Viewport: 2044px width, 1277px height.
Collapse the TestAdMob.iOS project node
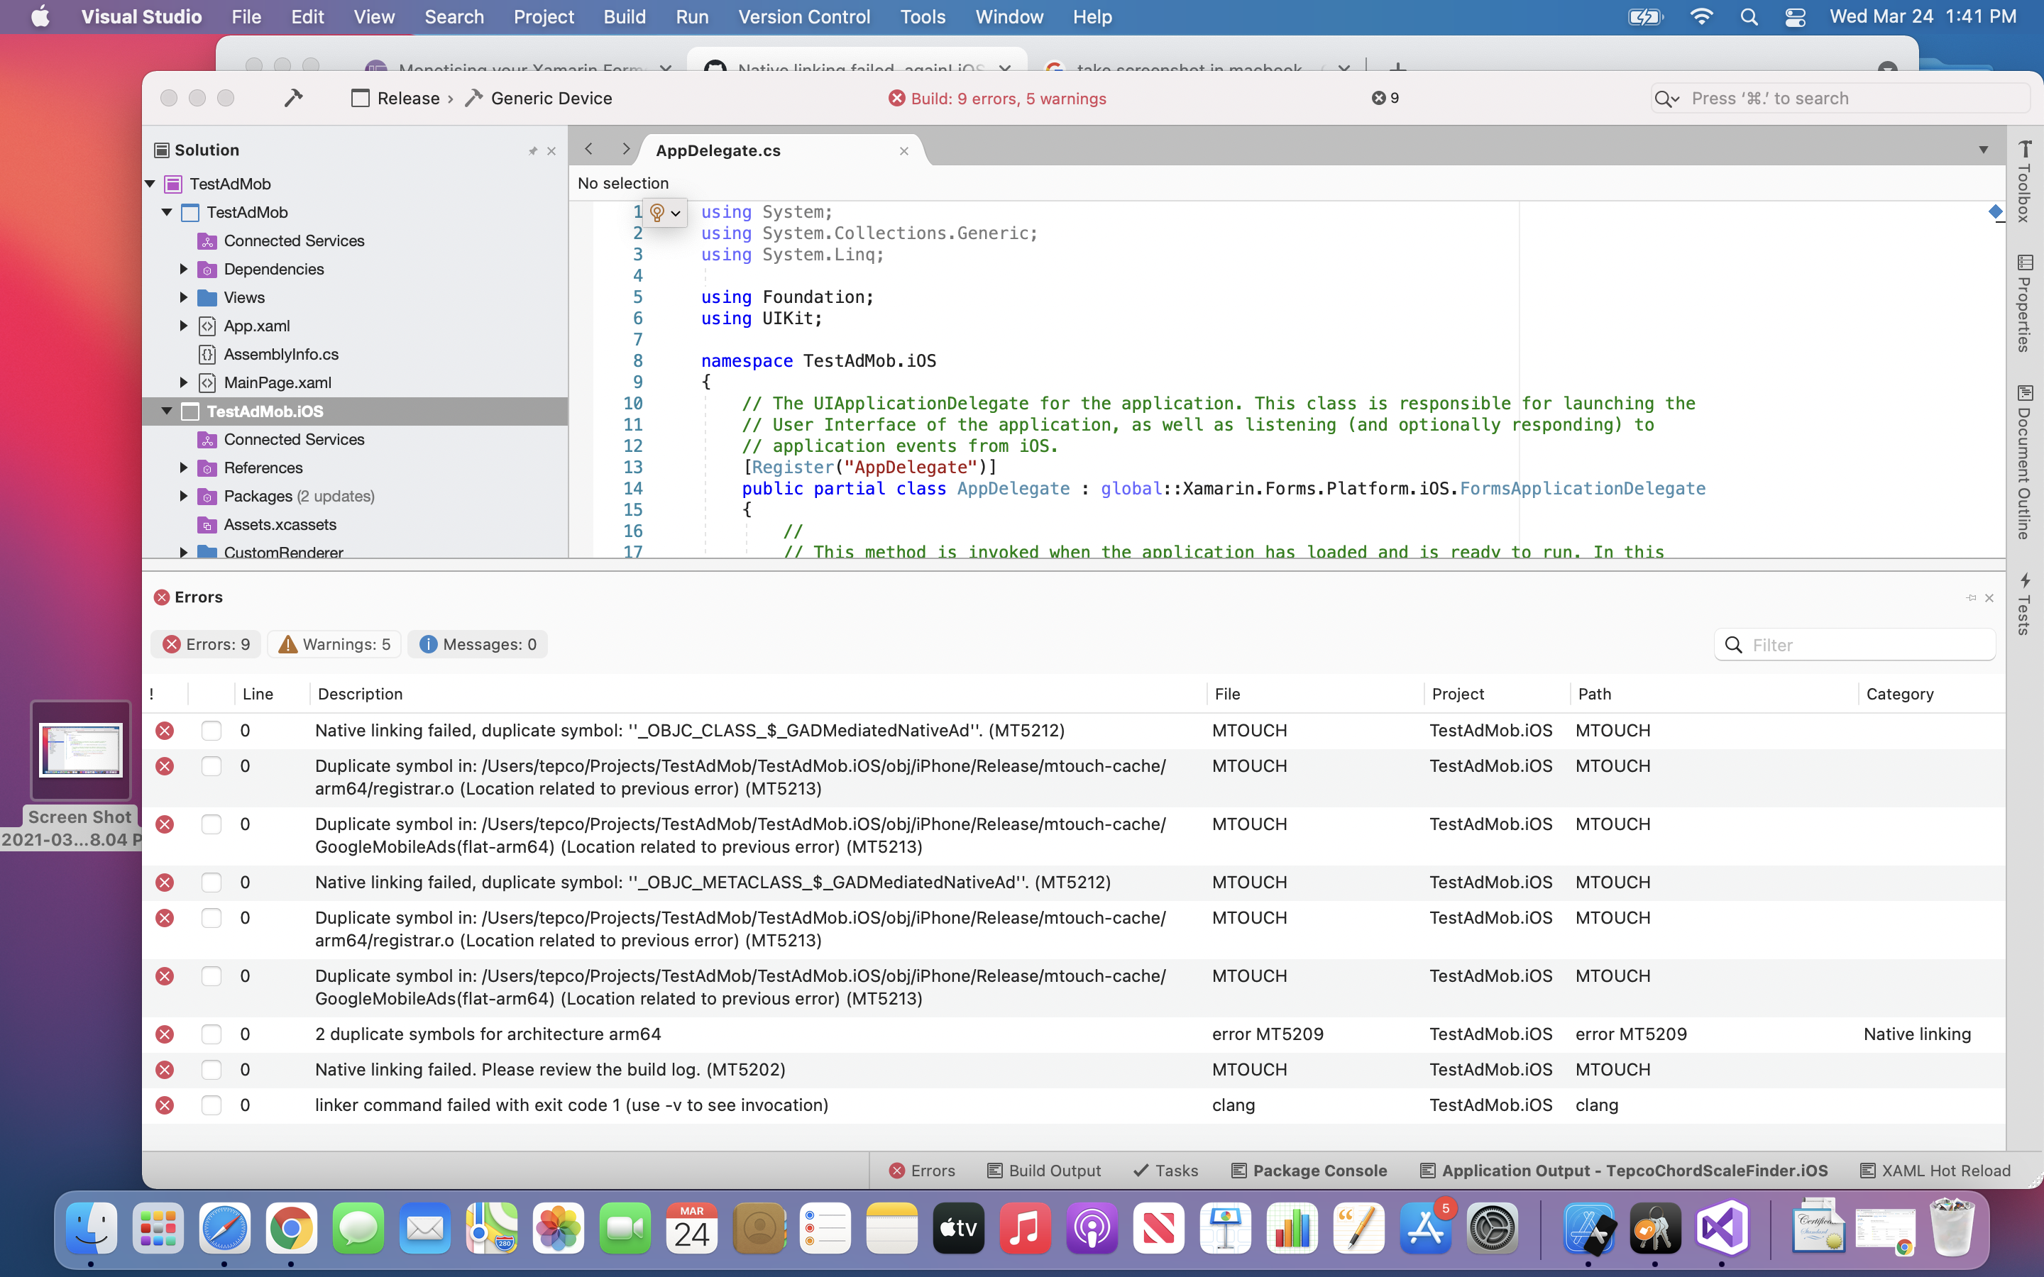click(x=167, y=411)
